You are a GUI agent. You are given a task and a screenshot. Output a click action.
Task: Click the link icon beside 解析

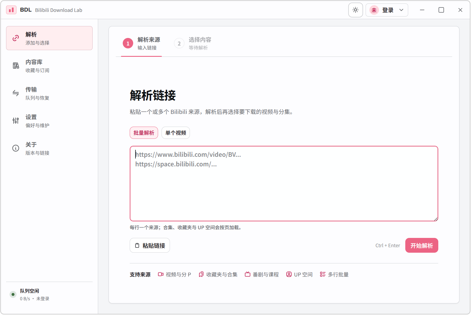tap(16, 38)
